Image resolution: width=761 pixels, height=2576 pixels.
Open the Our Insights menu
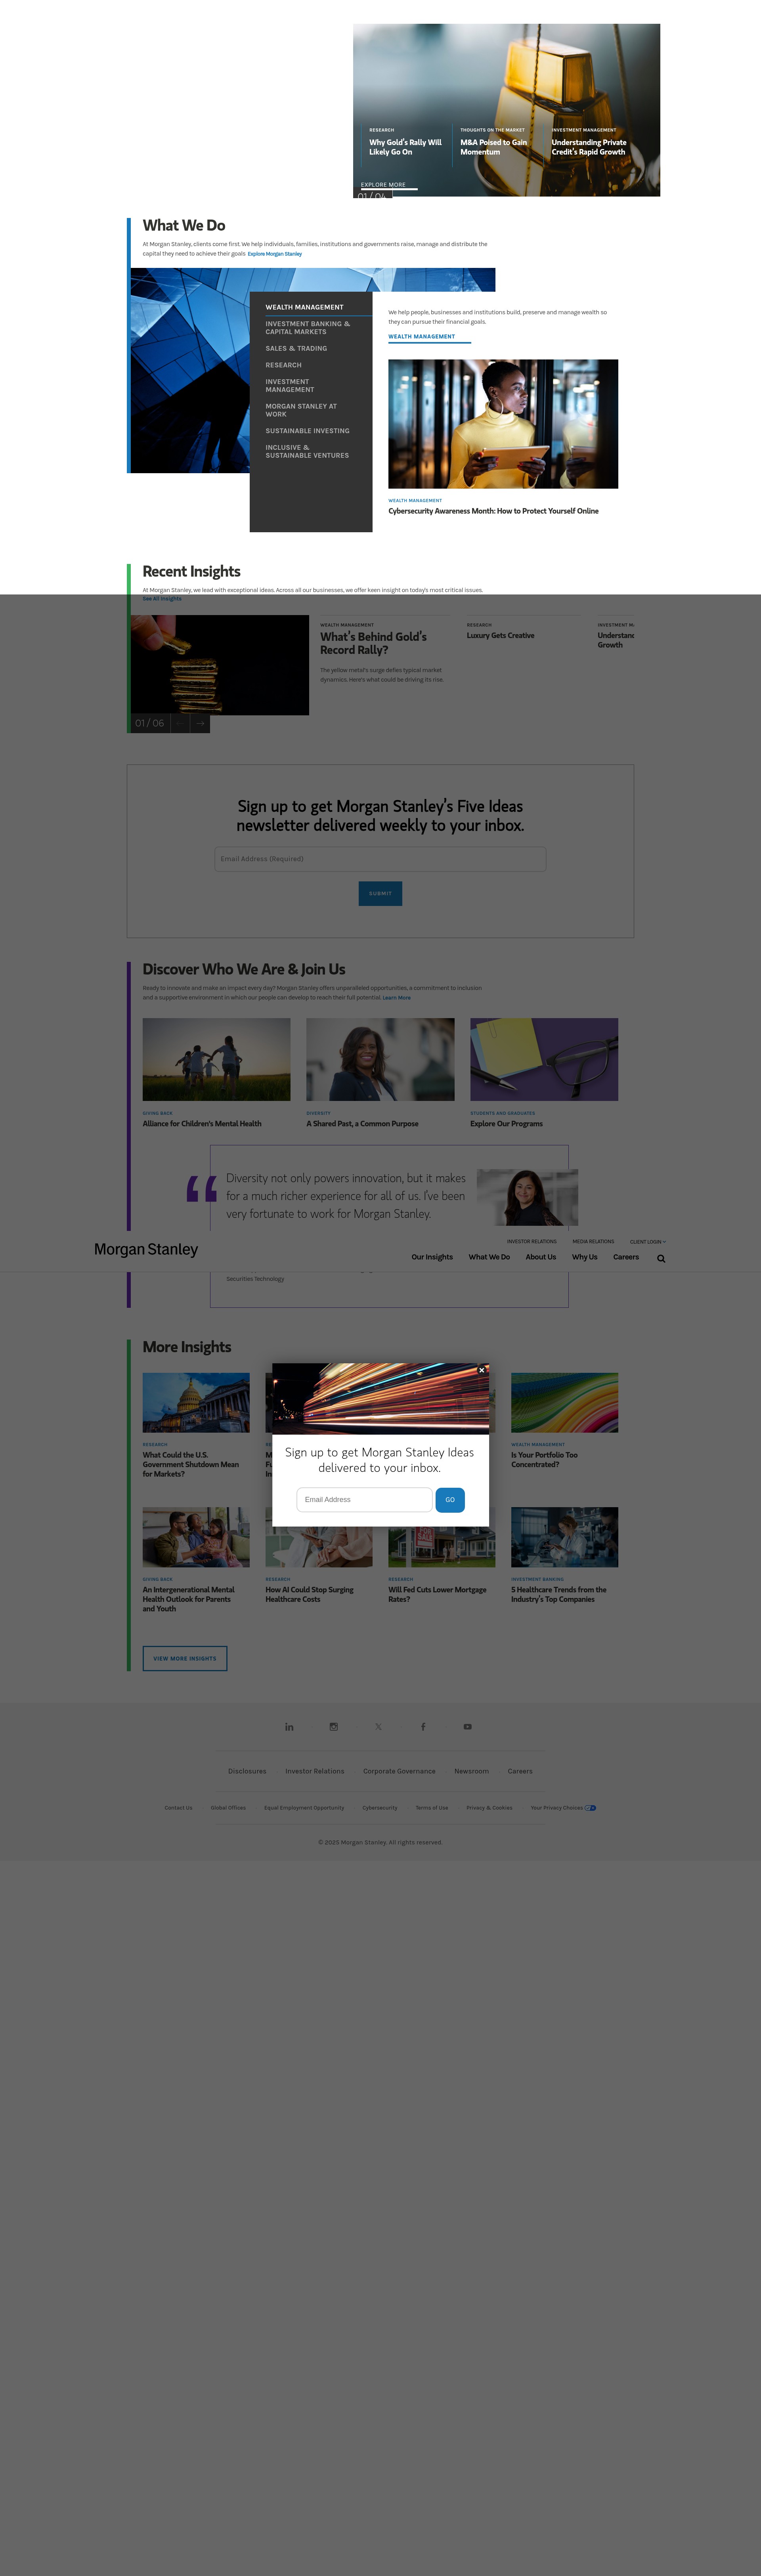coord(432,1257)
